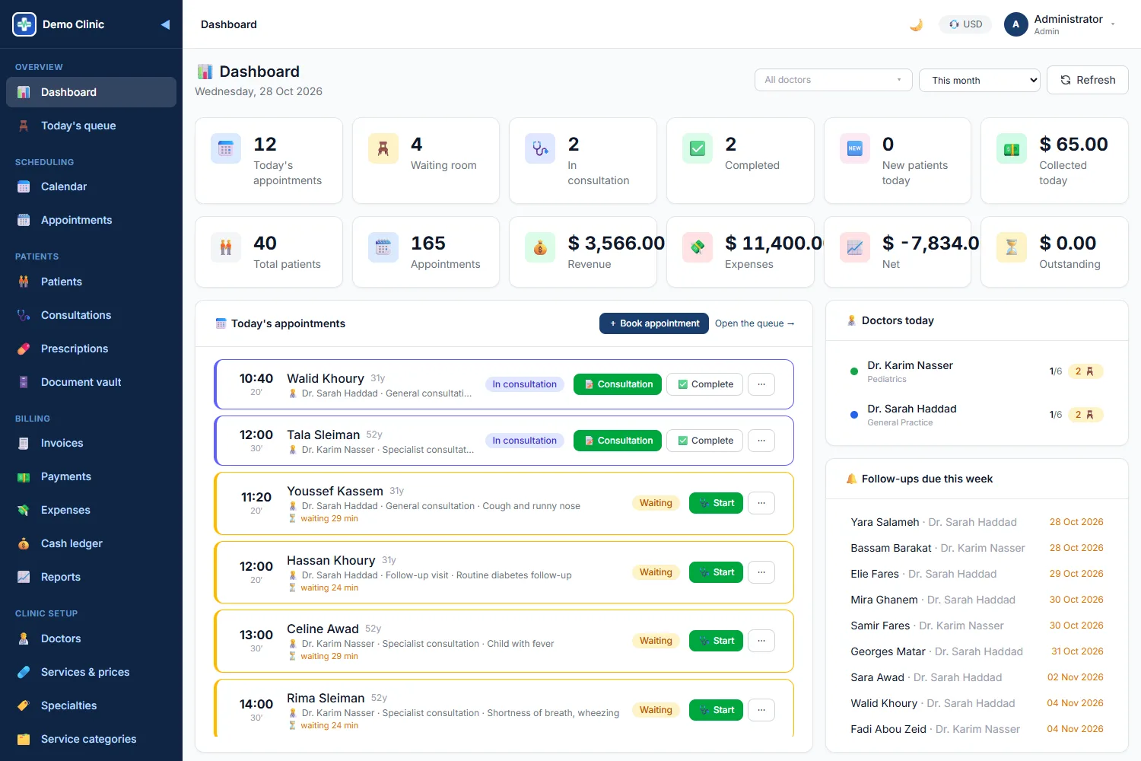Go to Calendar in sidebar
This screenshot has height=761, width=1141.
click(91, 186)
